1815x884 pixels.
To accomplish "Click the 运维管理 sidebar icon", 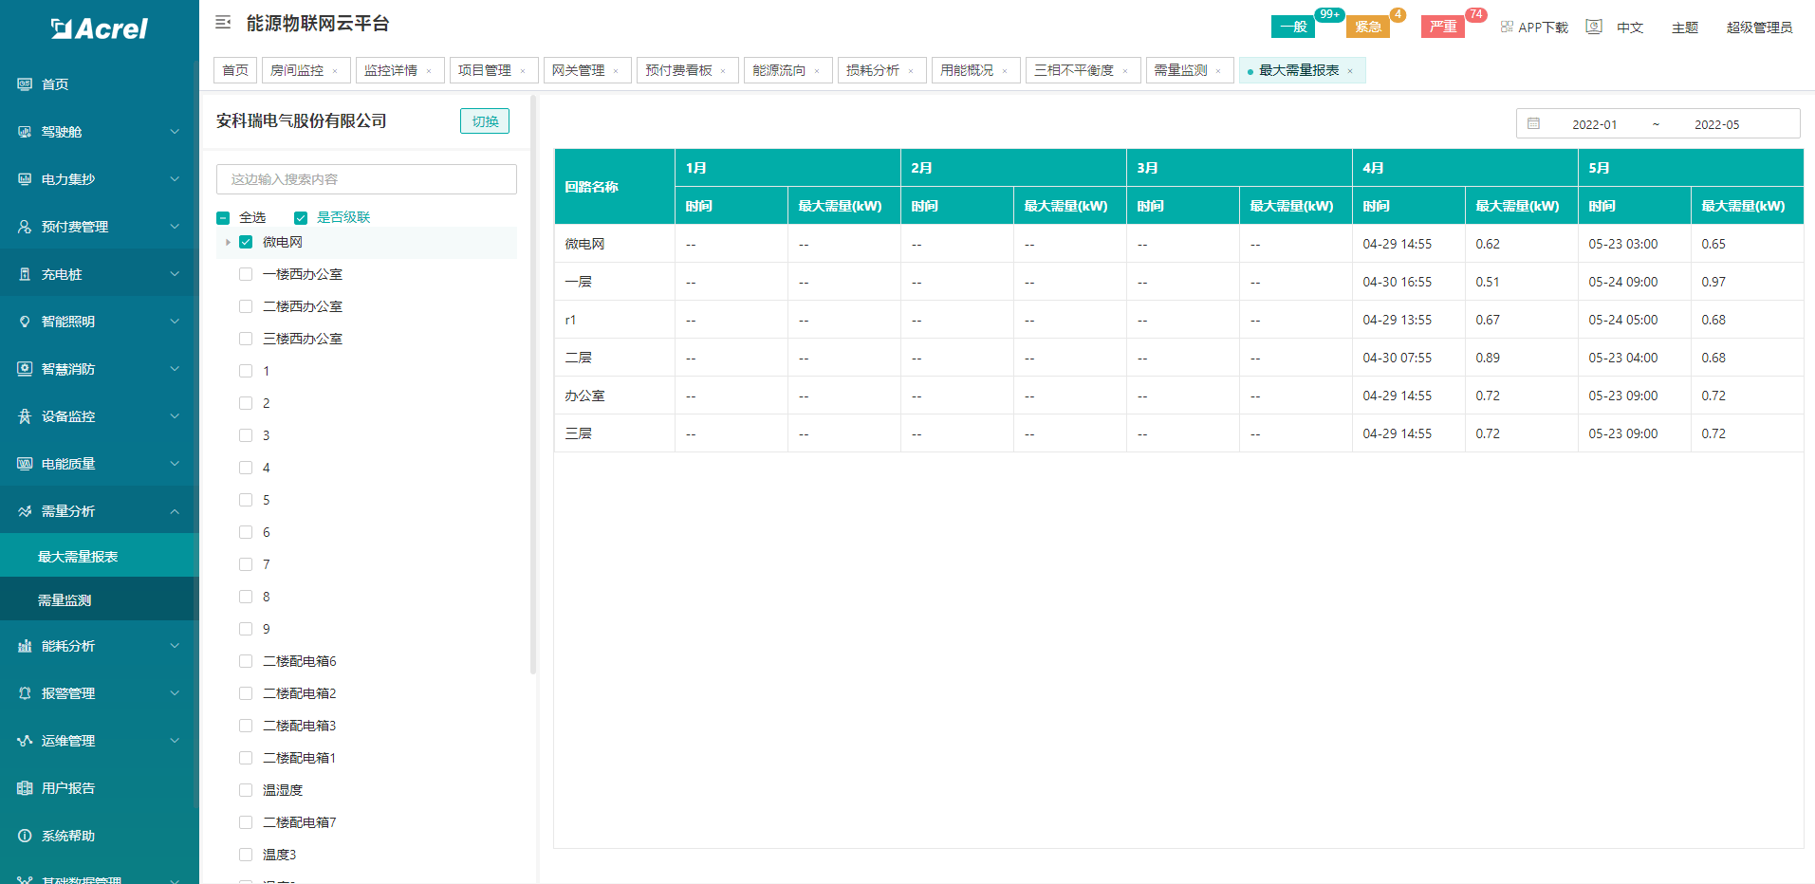I will 25,741.
